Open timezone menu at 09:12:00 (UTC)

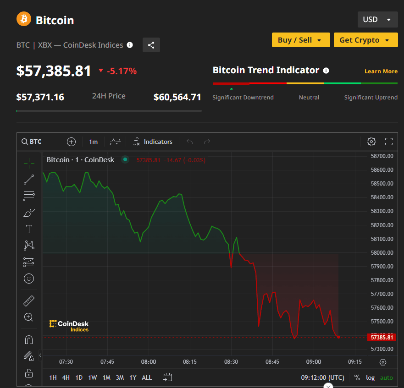pyautogui.click(x=322, y=377)
